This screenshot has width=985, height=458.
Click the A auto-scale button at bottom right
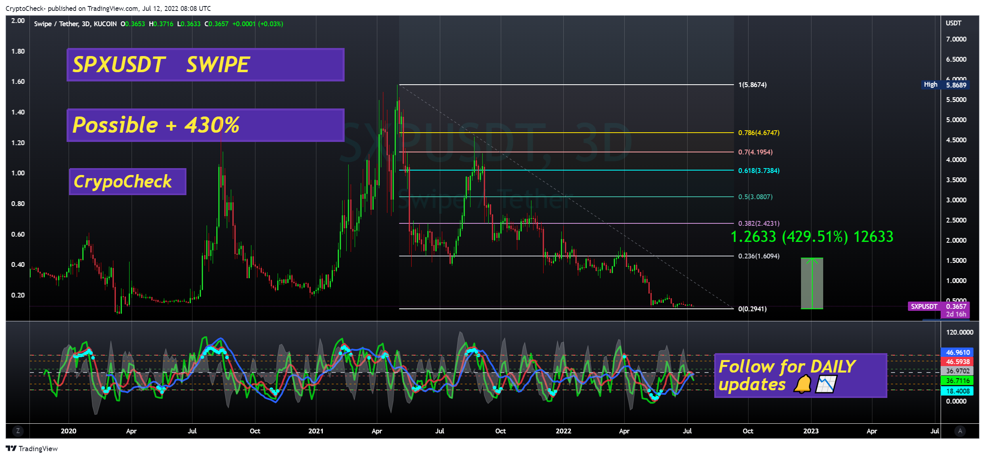pyautogui.click(x=960, y=431)
